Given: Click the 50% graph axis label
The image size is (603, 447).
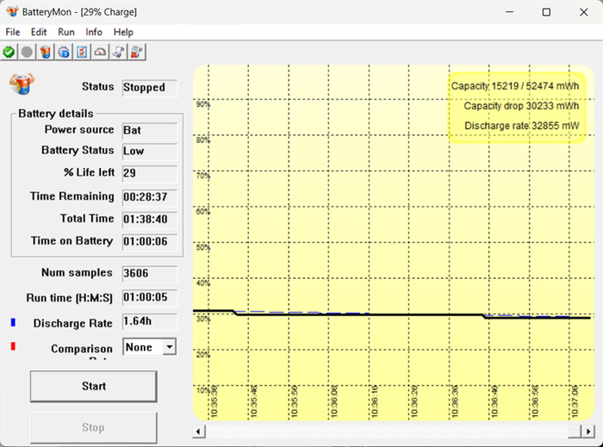Looking at the screenshot, I should pyautogui.click(x=202, y=247).
